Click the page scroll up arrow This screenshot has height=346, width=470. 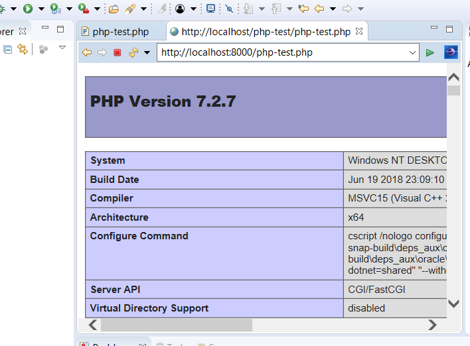tap(454, 78)
